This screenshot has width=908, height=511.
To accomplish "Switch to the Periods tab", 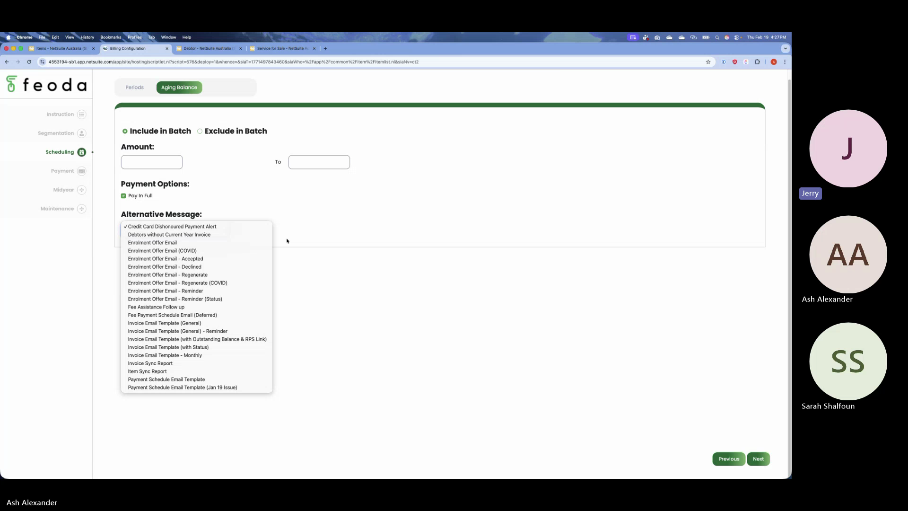I will (134, 87).
